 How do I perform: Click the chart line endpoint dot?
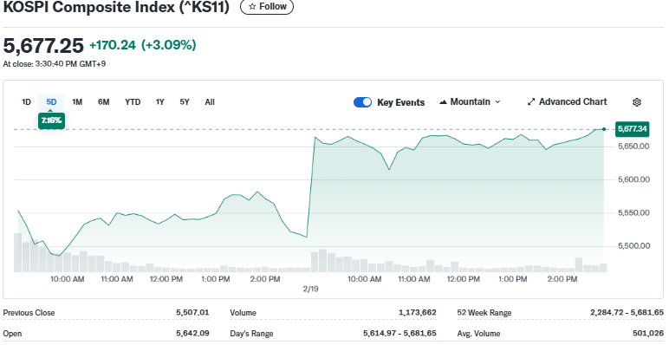point(604,129)
